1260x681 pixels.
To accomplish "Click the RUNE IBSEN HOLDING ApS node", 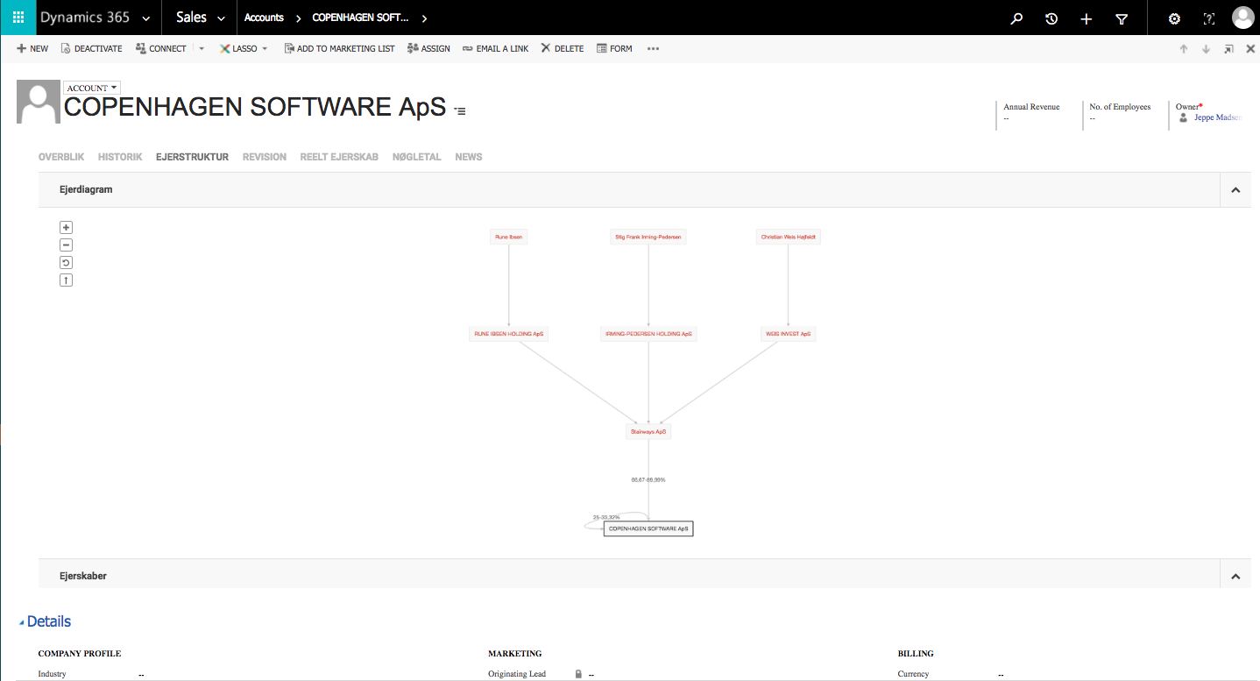I will coord(509,334).
